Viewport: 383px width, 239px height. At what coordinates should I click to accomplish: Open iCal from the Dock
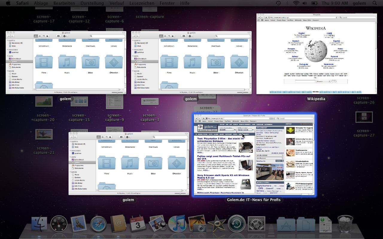[138, 223]
